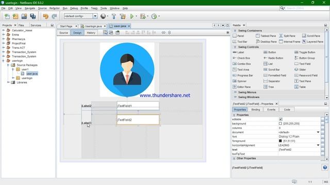
Task: Switch to the Code tab in Properties
Action: click(287, 109)
